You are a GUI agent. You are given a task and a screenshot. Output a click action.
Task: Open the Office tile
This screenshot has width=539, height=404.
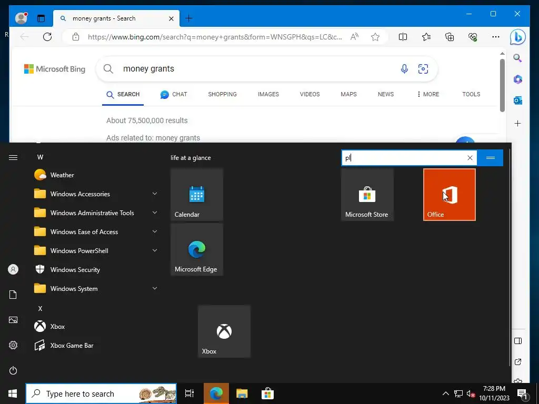click(x=450, y=195)
